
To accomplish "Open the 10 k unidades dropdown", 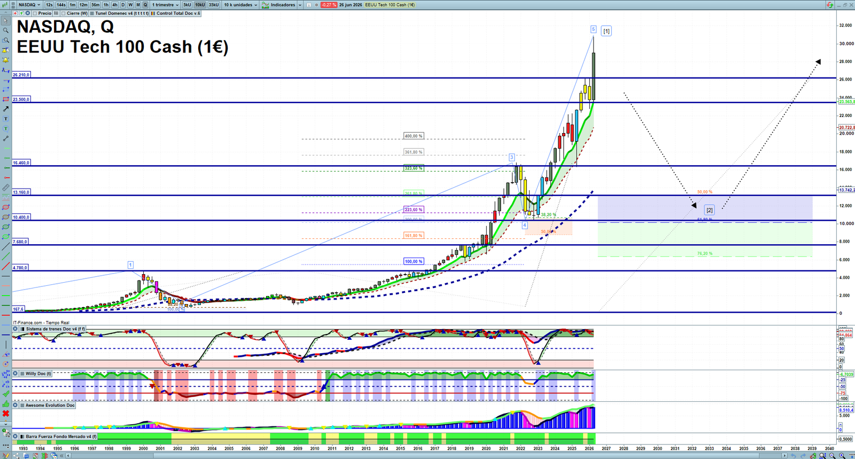I will pyautogui.click(x=240, y=5).
